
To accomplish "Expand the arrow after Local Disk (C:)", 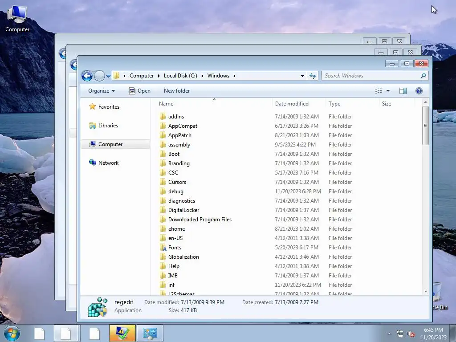I will point(203,76).
